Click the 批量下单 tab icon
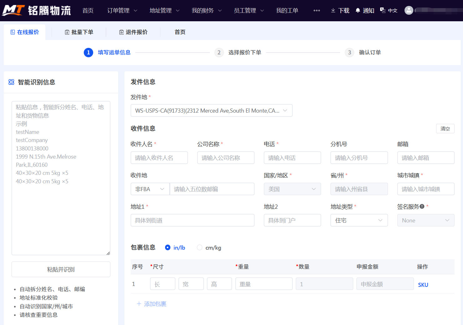This screenshot has width=463, height=325. pyautogui.click(x=67, y=32)
